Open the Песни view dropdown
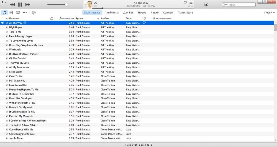Image resolution: width=277 pixels, height=147 pixels. [x=269, y=12]
